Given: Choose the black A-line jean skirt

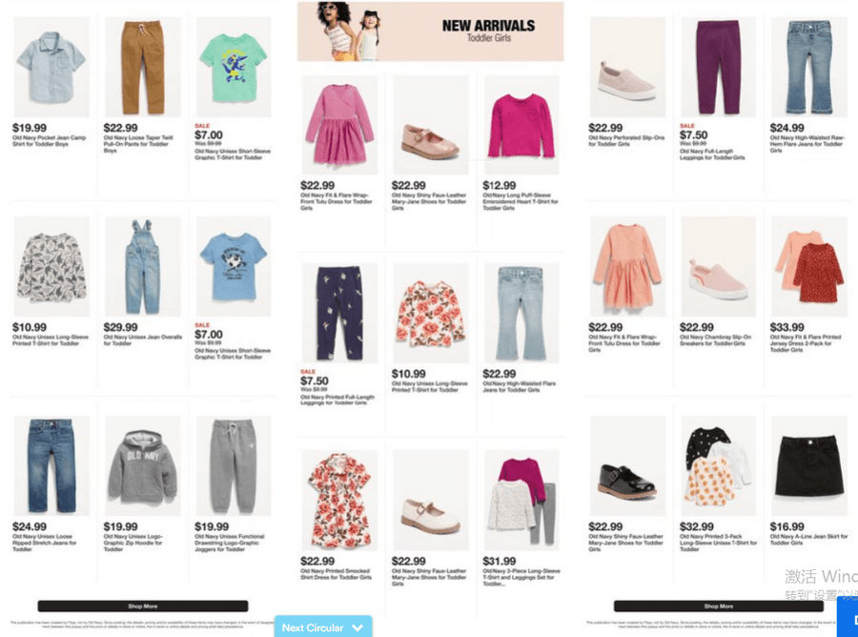Looking at the screenshot, I should pos(808,465).
